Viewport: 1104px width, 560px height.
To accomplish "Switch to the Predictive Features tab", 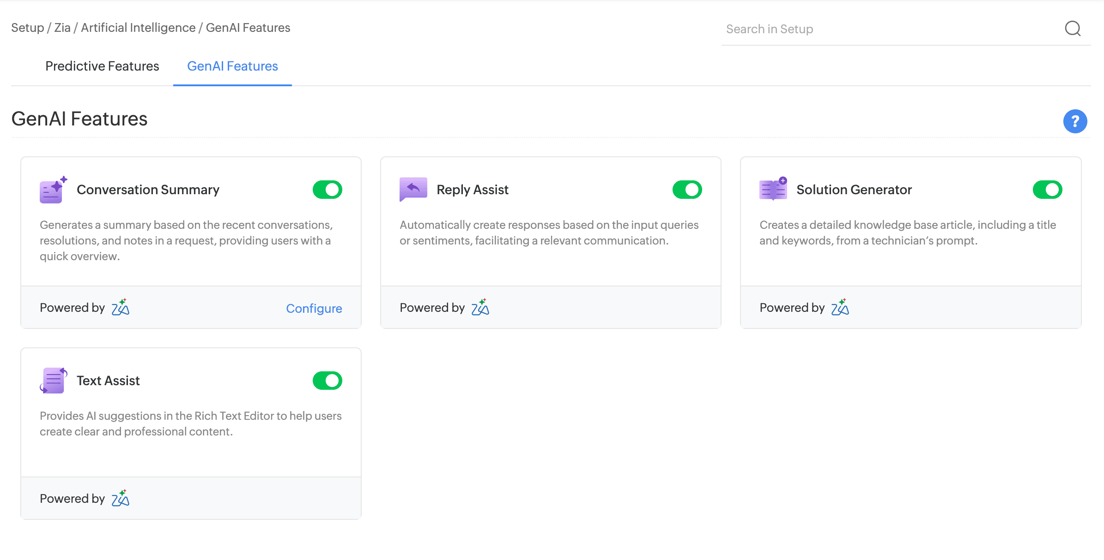I will click(102, 66).
